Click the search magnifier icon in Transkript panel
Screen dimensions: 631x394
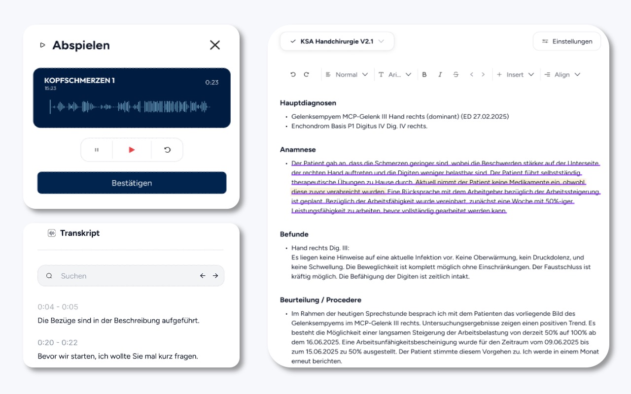[x=49, y=276]
